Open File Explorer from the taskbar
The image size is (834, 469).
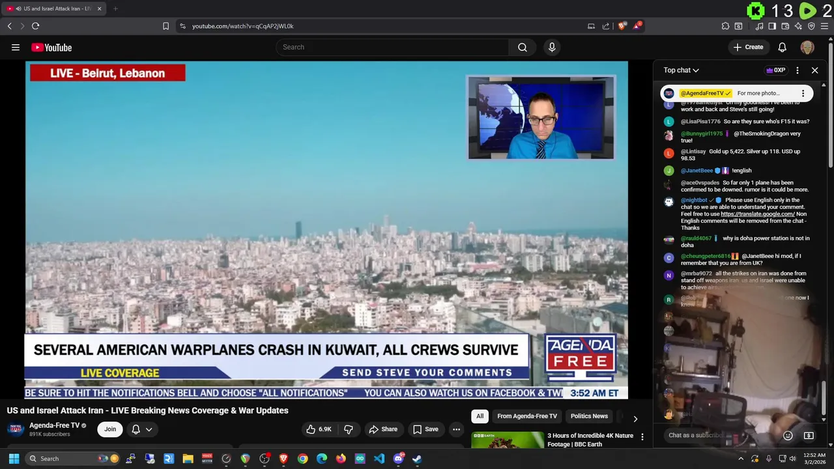188,459
